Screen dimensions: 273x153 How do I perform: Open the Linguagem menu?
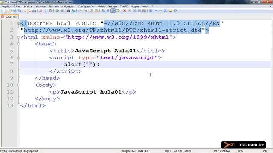coord(69,6)
